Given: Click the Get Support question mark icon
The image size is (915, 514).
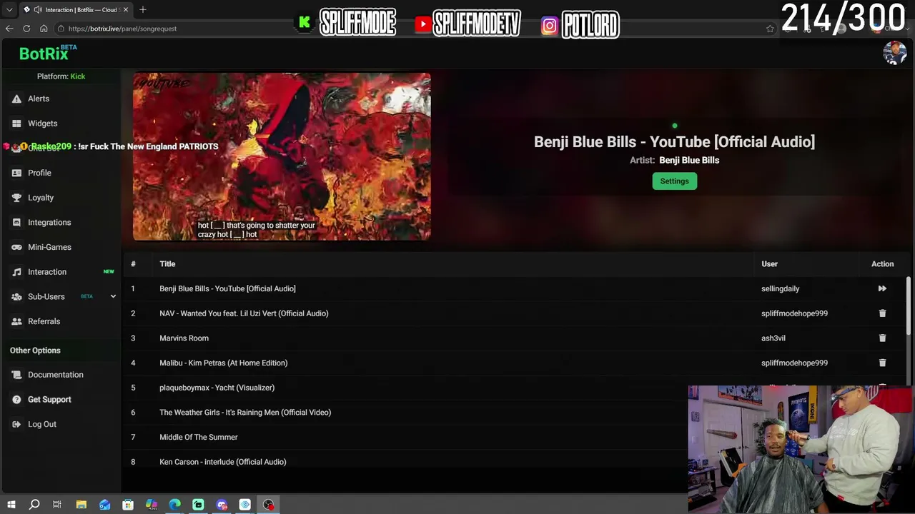Looking at the screenshot, I should coord(16,400).
